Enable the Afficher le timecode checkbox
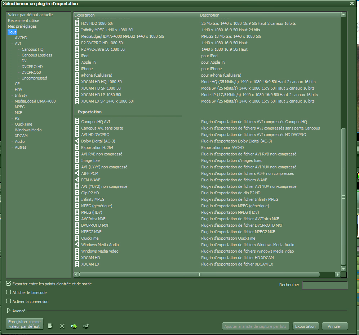Image resolution: width=359 pixels, height=335 pixels. coord(9,292)
